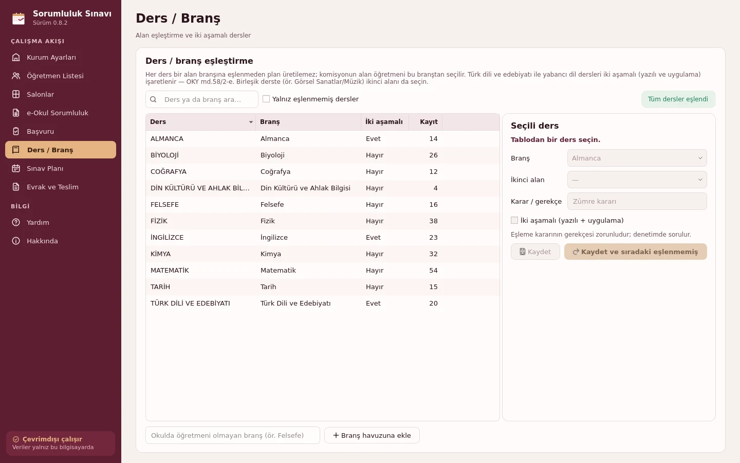Click the Yardım question mark icon
This screenshot has width=740, height=463.
[x=16, y=222]
